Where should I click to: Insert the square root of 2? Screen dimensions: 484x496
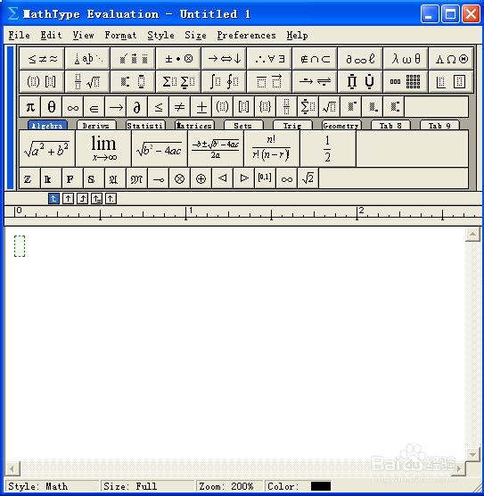pyautogui.click(x=308, y=178)
